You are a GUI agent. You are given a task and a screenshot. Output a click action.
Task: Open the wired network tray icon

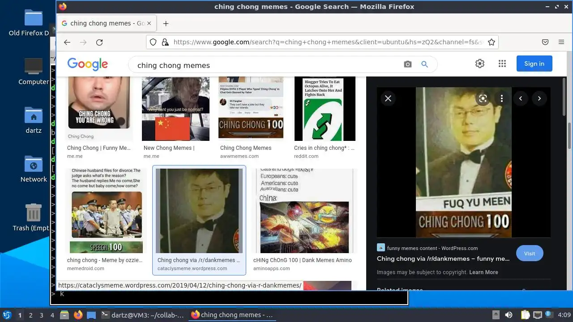pyautogui.click(x=537, y=315)
